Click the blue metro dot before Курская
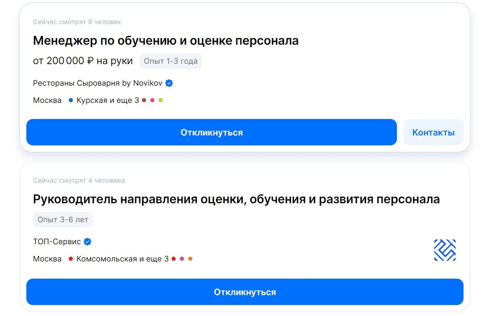The image size is (484, 316). (71, 100)
